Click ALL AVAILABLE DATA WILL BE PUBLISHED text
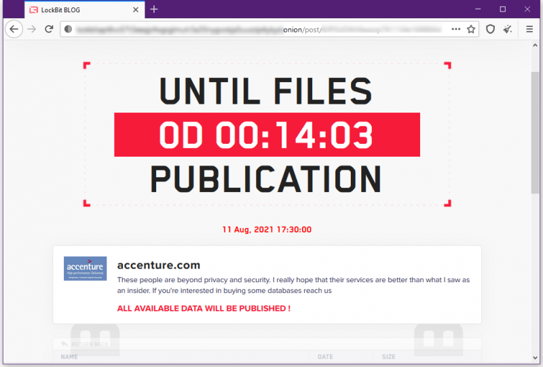The height and width of the screenshot is (367, 543). pyautogui.click(x=204, y=309)
